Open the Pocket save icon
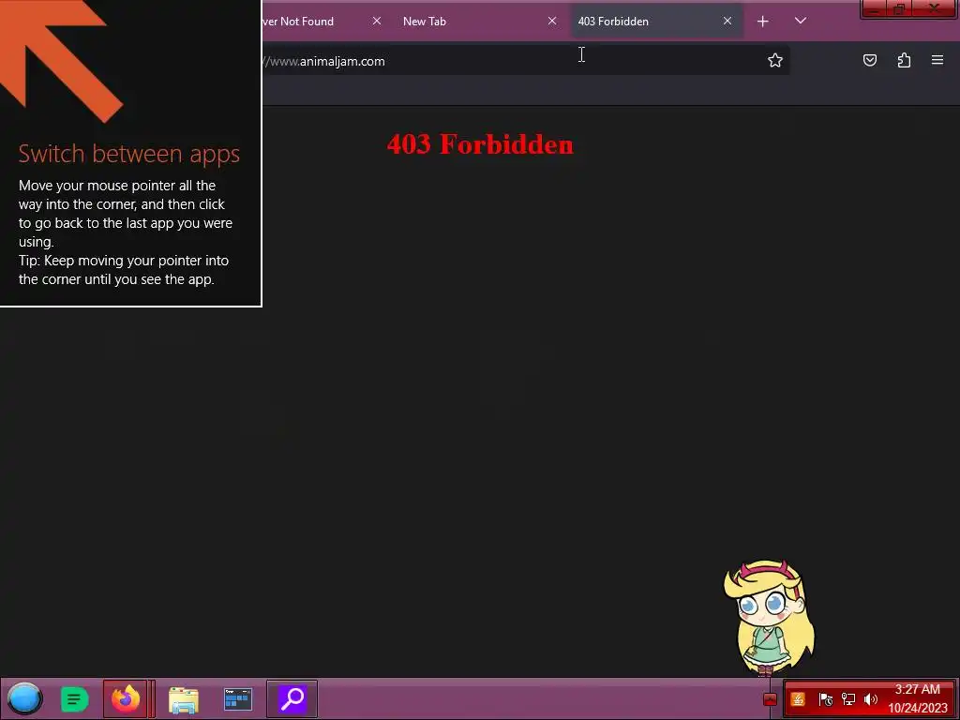This screenshot has width=960, height=720. click(869, 60)
